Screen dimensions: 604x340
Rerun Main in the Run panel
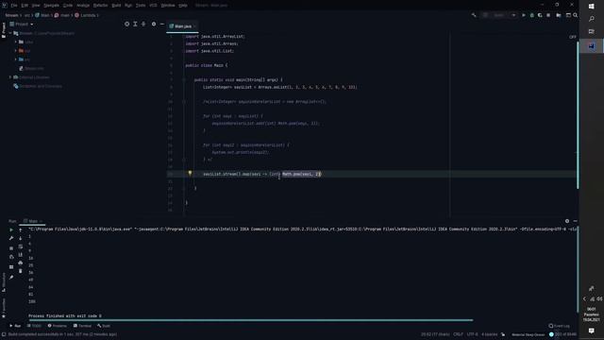pos(11,229)
